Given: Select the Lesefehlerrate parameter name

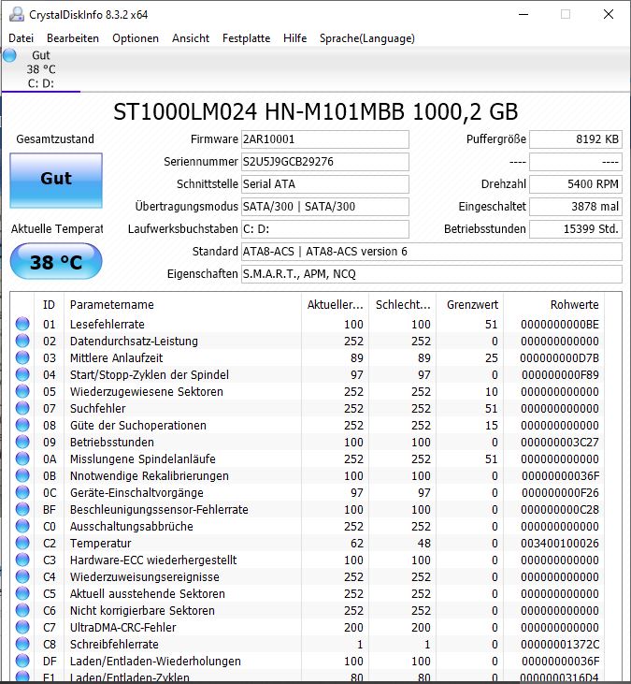Looking at the screenshot, I should click(x=108, y=324).
